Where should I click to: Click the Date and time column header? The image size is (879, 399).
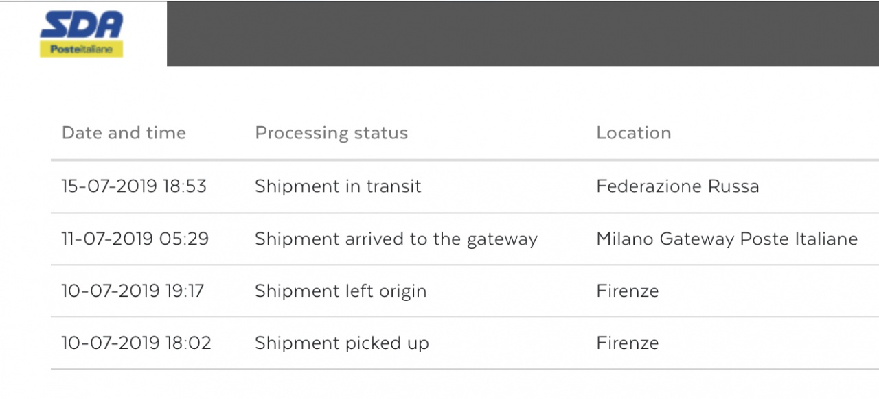(x=124, y=133)
